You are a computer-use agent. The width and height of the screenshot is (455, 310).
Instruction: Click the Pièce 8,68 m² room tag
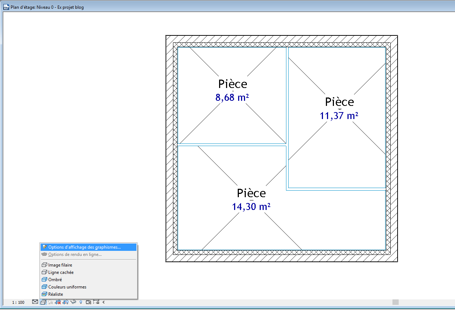232,89
